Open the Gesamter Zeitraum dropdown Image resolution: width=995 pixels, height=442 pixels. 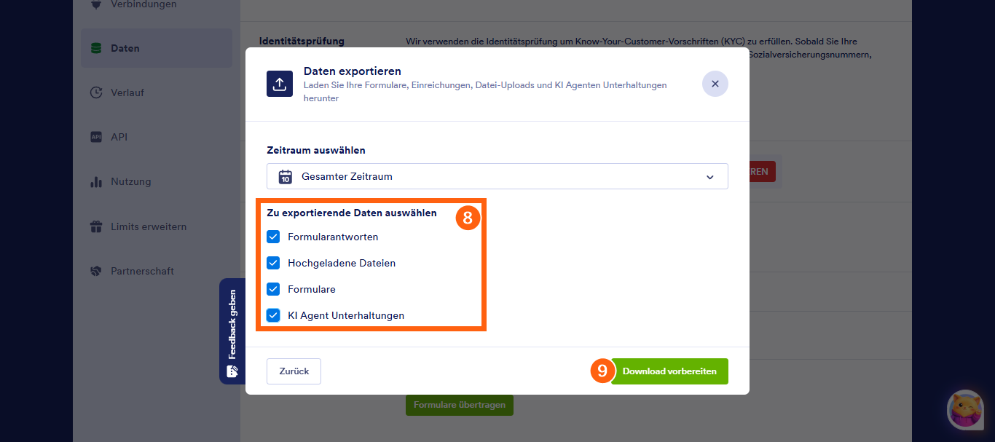(497, 176)
